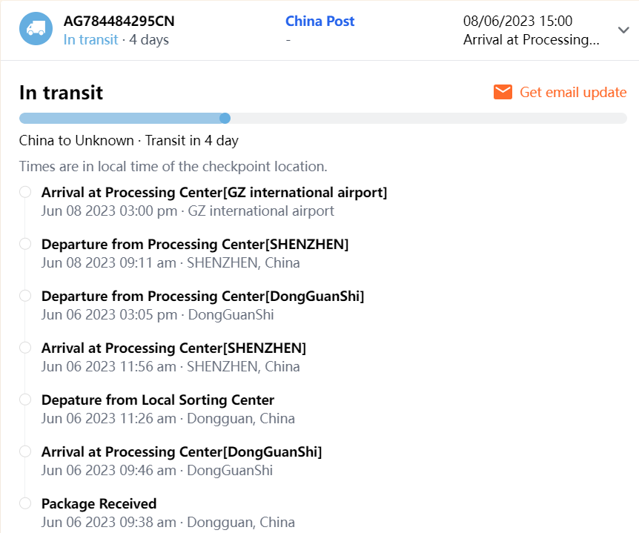Click the orange envelope email icon
This screenshot has width=639, height=533.
click(503, 92)
